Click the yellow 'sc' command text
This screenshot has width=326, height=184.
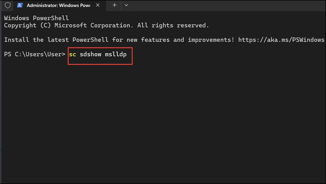[x=72, y=54]
